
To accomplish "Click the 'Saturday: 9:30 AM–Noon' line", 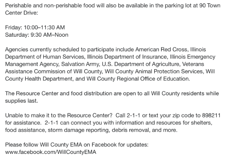I will [37, 35].
